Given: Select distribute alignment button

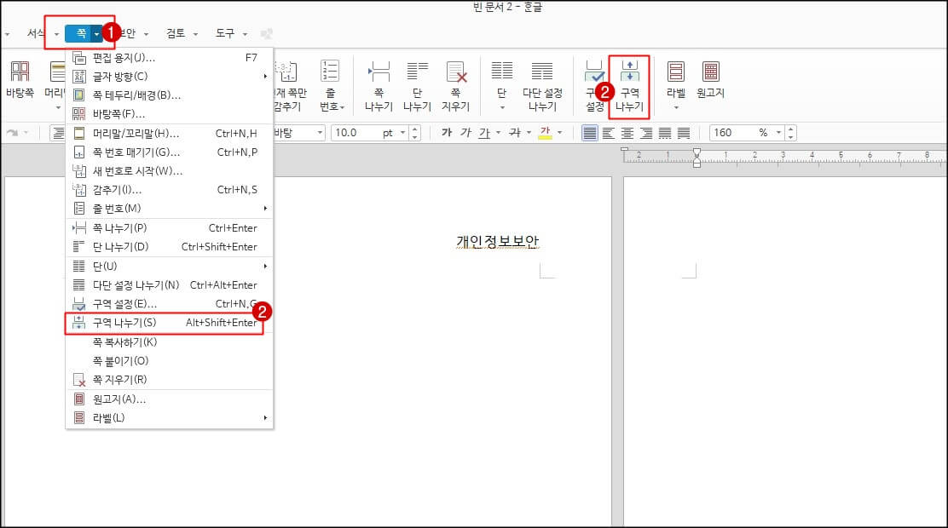Looking at the screenshot, I should point(665,133).
